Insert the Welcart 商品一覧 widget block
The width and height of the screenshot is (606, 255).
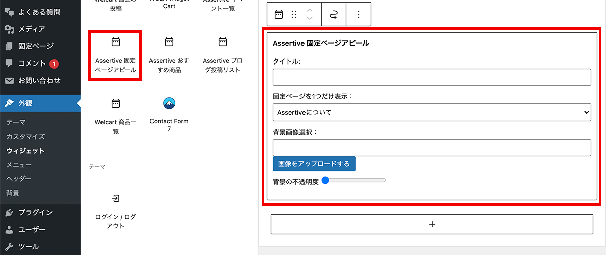click(x=116, y=117)
